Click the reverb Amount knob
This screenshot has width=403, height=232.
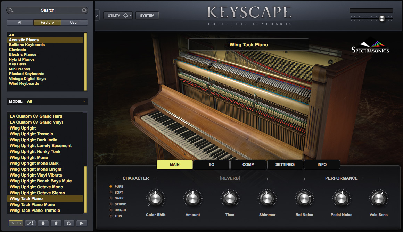click(192, 198)
